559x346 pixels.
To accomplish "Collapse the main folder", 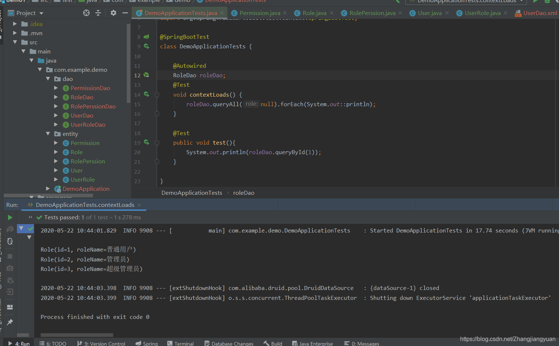I will click(23, 51).
